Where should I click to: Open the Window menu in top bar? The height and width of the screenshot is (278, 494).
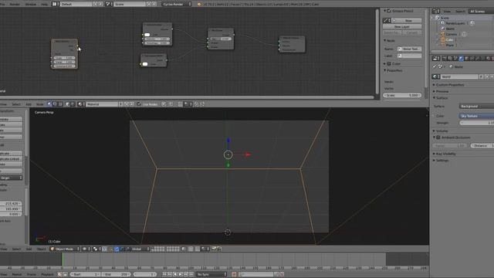31,4
